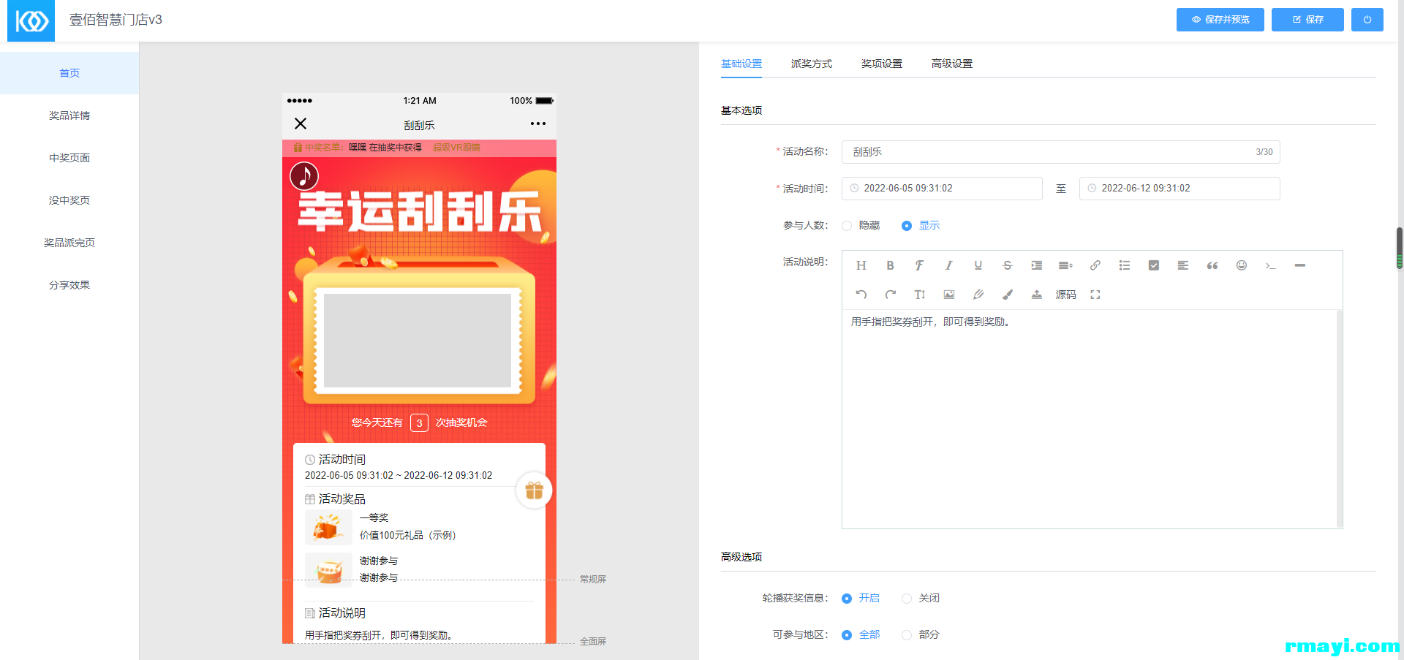Toggle fullscreen mode for the editor
This screenshot has height=660, width=1404.
[x=1095, y=295]
